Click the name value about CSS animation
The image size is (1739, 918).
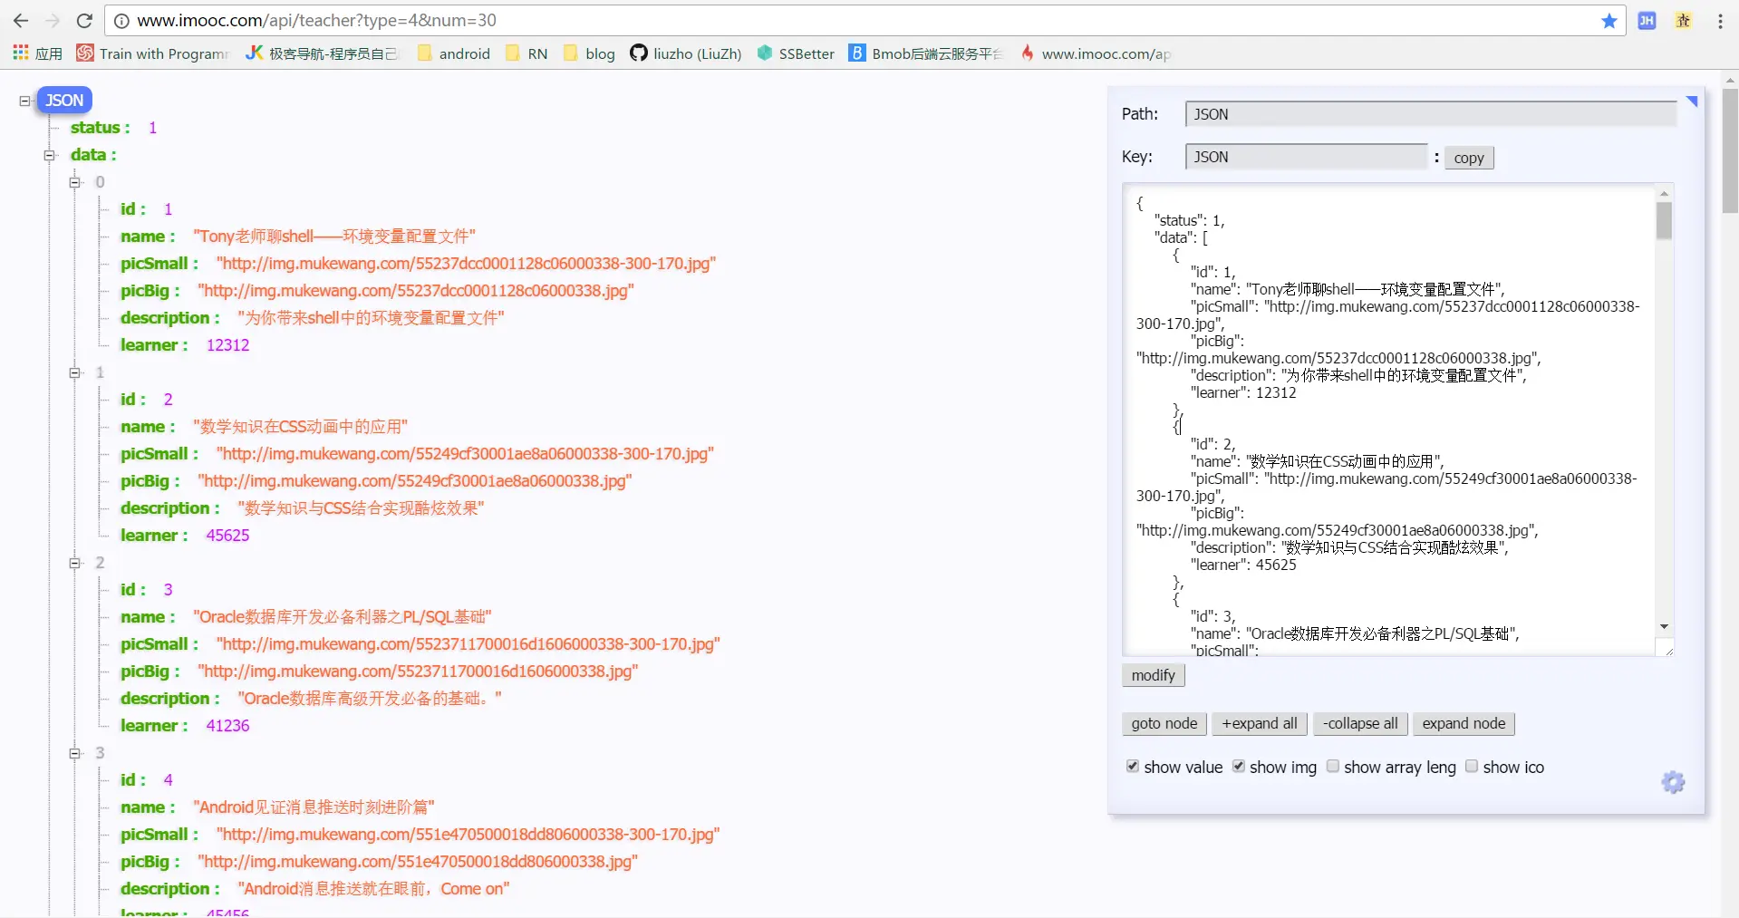pyautogui.click(x=301, y=427)
